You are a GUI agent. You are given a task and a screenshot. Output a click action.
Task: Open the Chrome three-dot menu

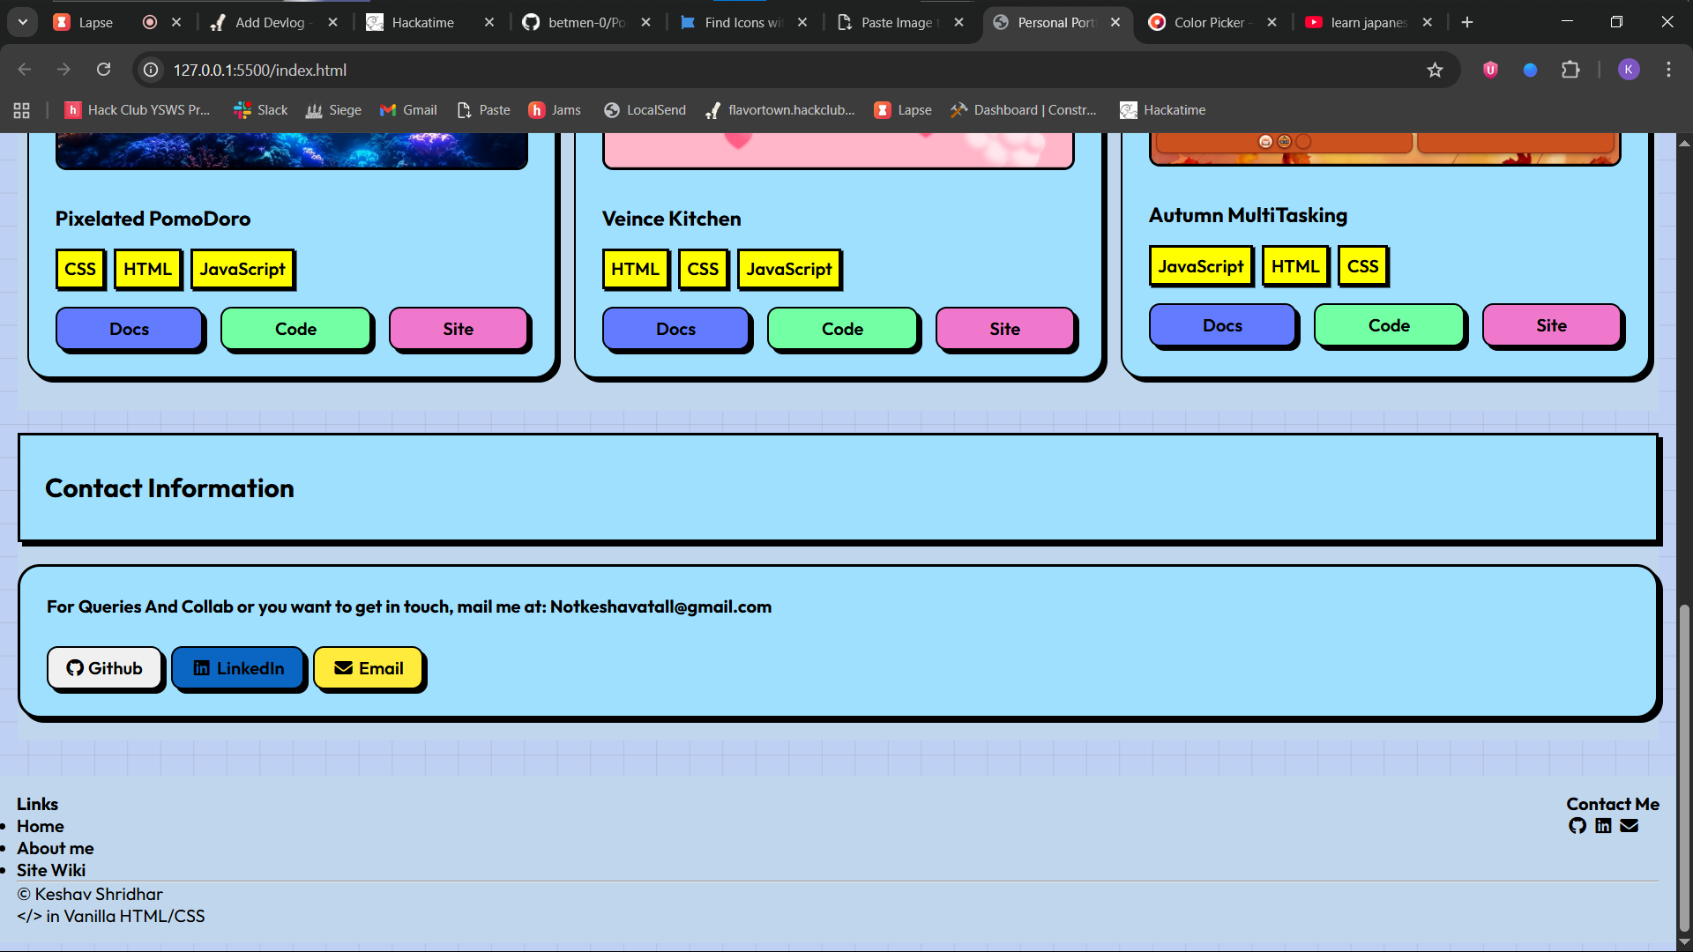[1668, 70]
